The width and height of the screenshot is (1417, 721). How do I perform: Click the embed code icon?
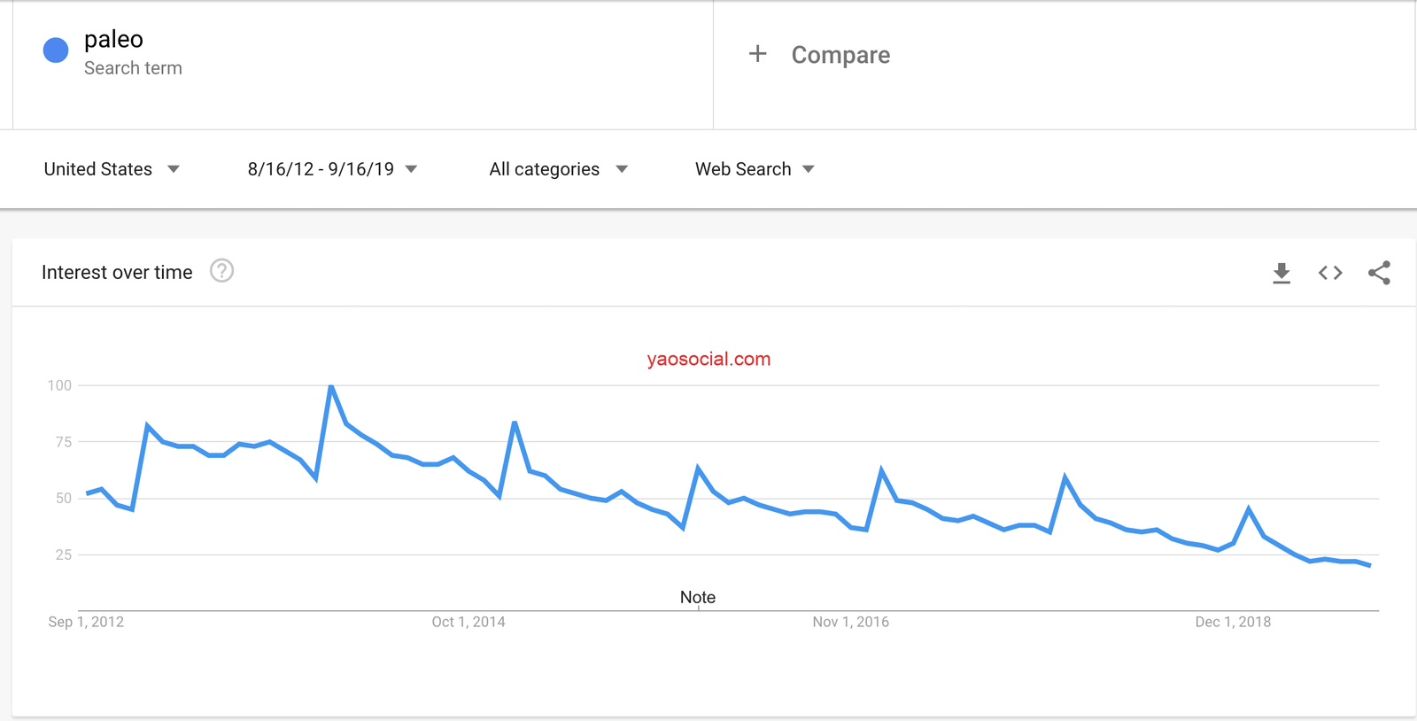coord(1330,273)
